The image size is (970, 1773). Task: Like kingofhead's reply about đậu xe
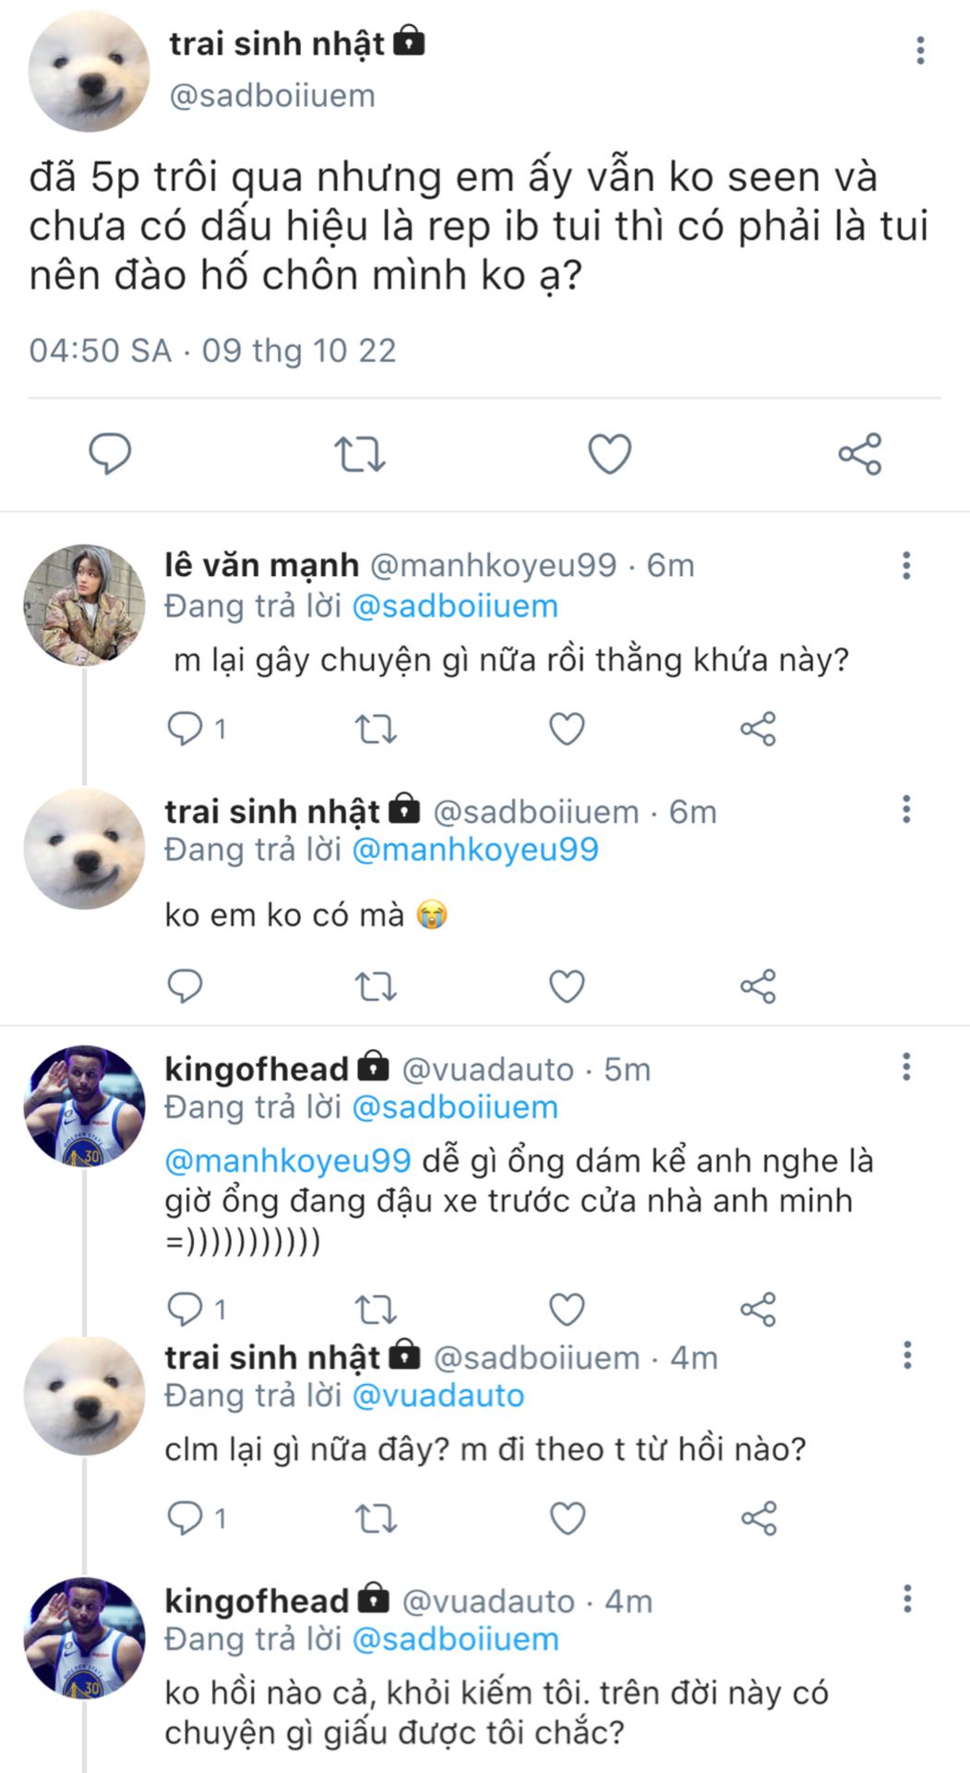567,1309
